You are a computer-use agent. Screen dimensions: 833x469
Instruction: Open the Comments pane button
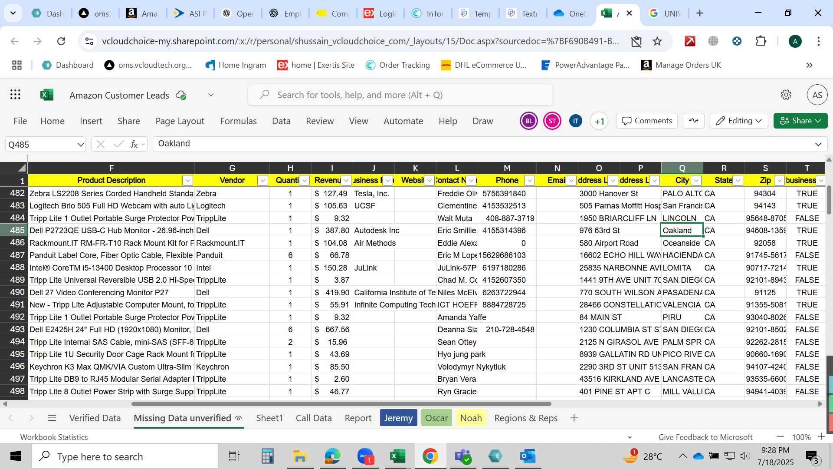pyautogui.click(x=647, y=121)
